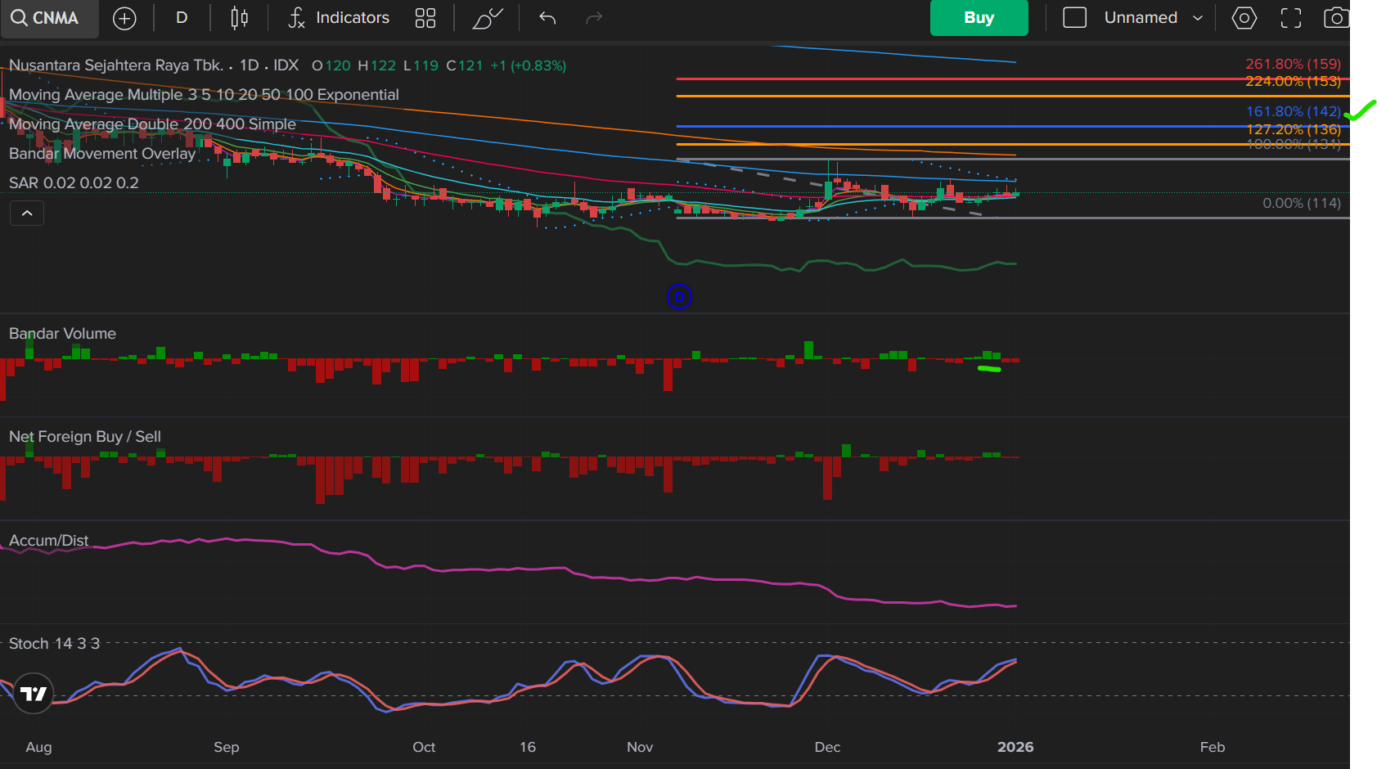Enter fullscreen chart mode
1377x769 pixels.
[1291, 18]
